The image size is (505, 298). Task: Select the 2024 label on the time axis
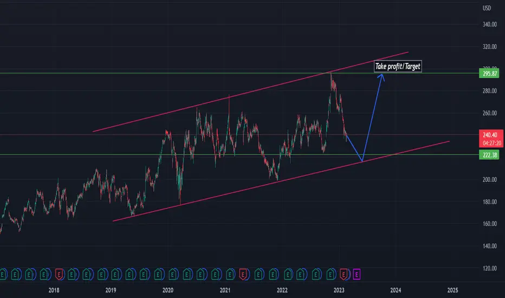(396, 290)
